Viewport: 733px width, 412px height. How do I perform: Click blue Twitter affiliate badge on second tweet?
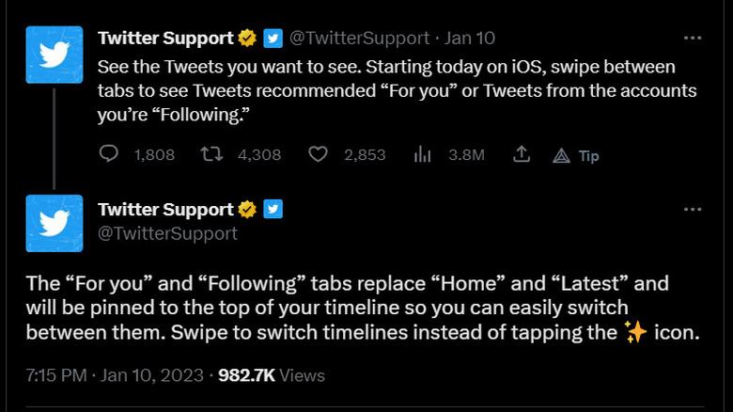coord(273,209)
